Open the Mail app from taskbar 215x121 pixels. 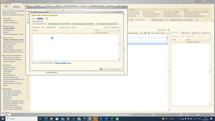[62, 119]
